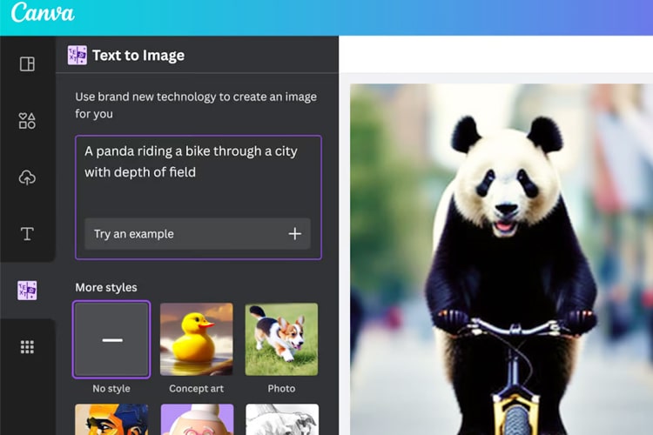653x435 pixels.
Task: Select the purple 3D character style thumbnail
Action: [197, 419]
